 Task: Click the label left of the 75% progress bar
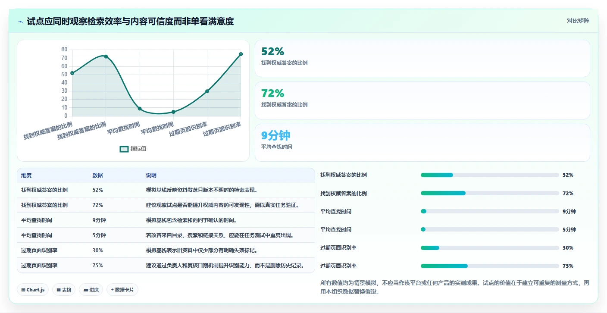click(x=338, y=266)
